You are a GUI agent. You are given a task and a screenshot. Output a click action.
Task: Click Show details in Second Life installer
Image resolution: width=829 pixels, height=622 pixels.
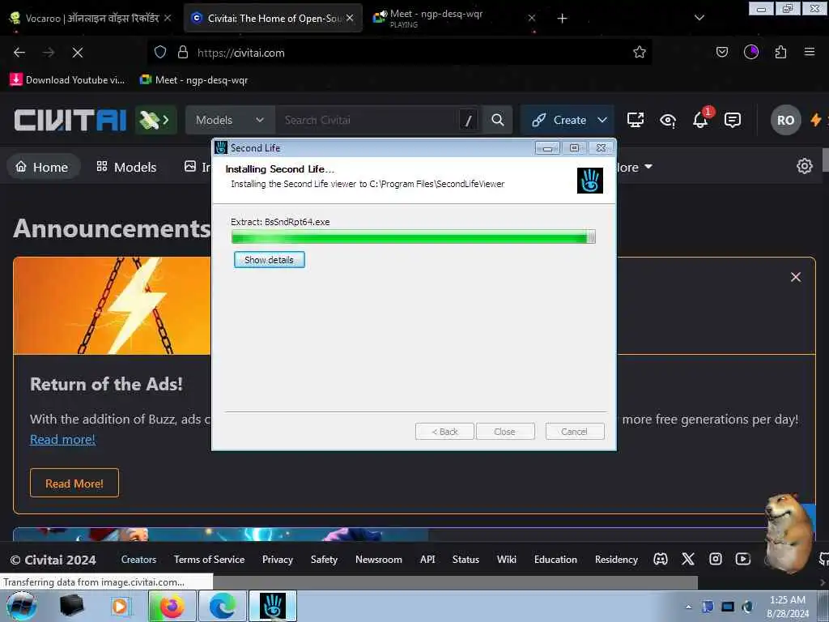(269, 260)
